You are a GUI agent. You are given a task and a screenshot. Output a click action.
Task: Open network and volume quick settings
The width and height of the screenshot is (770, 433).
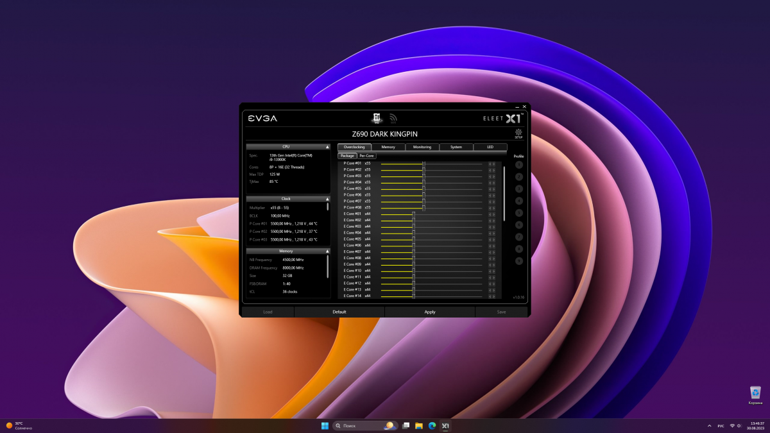[x=736, y=425]
